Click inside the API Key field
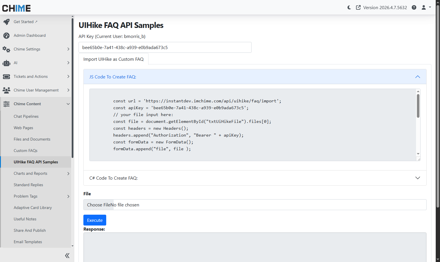440x262 pixels. tap(165, 47)
